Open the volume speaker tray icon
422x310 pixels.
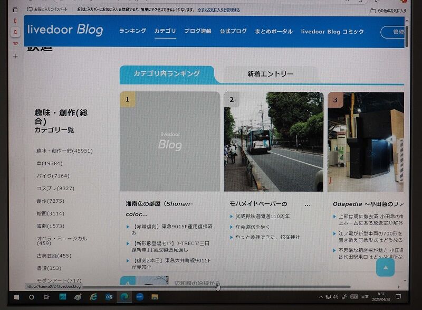click(335, 297)
